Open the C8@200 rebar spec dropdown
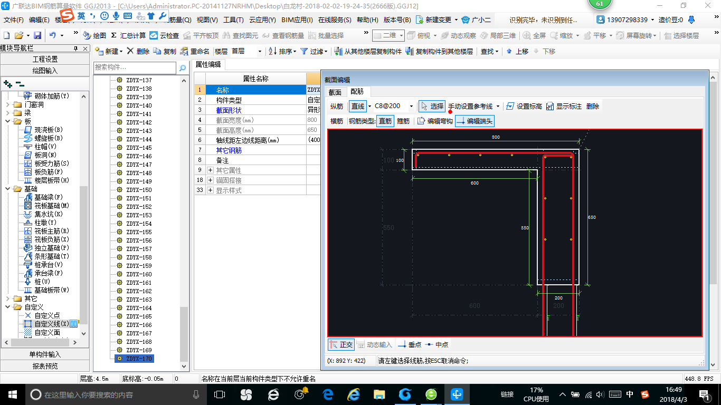 (x=411, y=106)
